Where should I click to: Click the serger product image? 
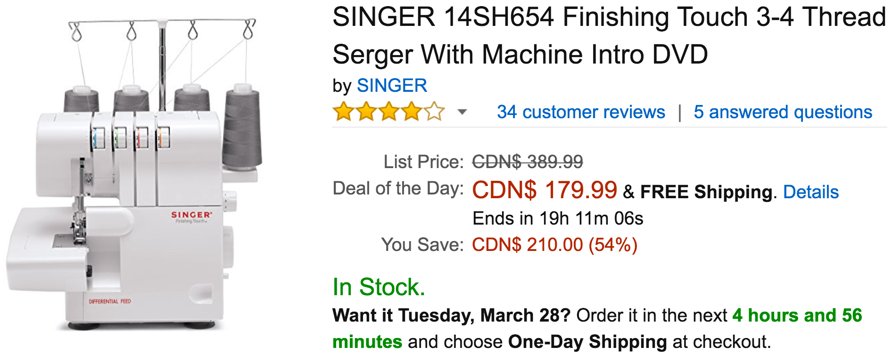click(x=134, y=174)
